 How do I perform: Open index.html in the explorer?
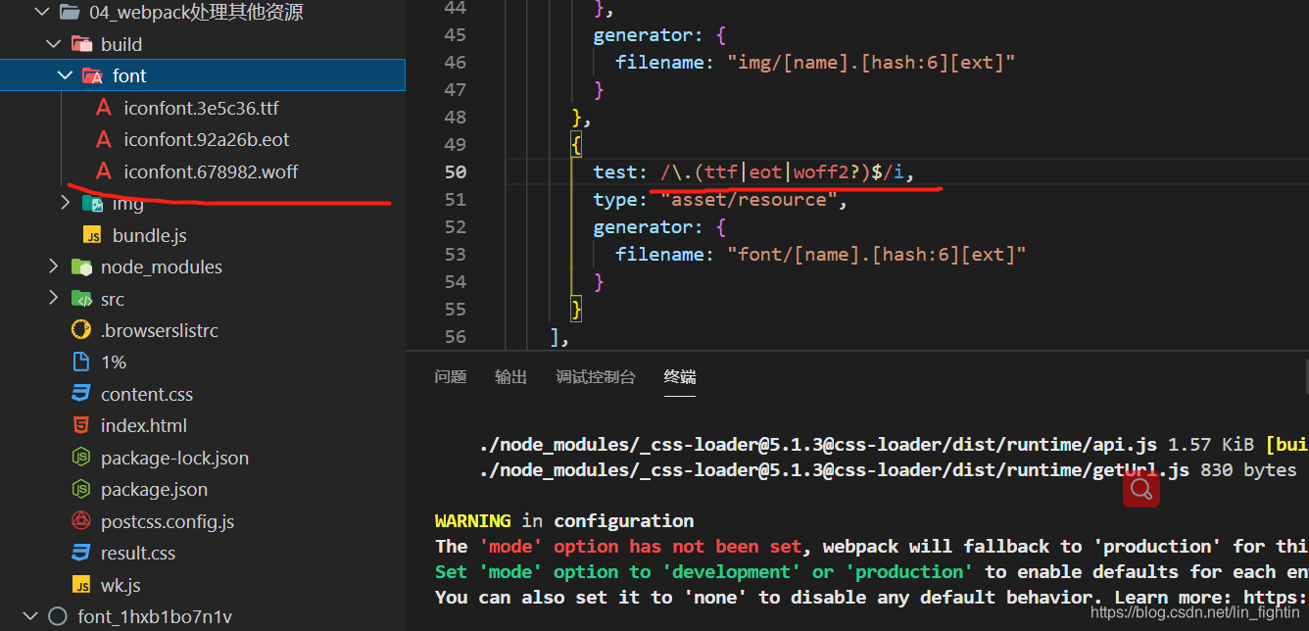(144, 425)
